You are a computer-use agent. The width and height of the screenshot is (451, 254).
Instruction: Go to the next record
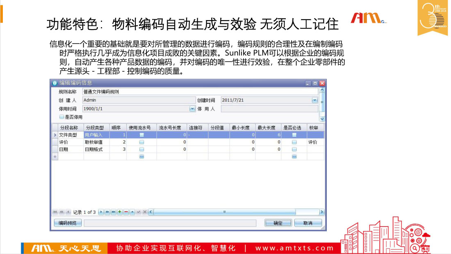coord(101,212)
